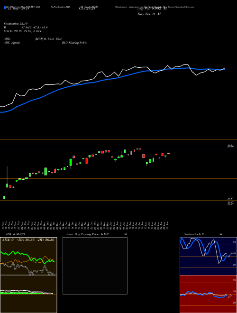This screenshot has width=237, height=313.
Task: Click the blue 12 Day SMA legend square
Action: pos(5,8)
